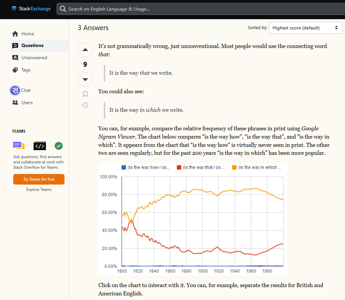Click the Try Teams for free button

click(x=39, y=179)
